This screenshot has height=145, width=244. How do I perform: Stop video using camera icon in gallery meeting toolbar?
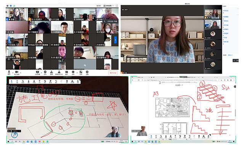point(17,72)
